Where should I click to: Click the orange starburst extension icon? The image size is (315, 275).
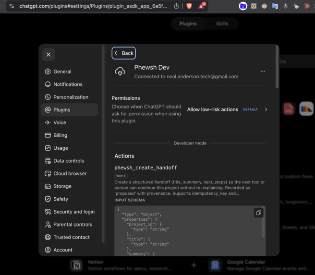(x=306, y=6)
